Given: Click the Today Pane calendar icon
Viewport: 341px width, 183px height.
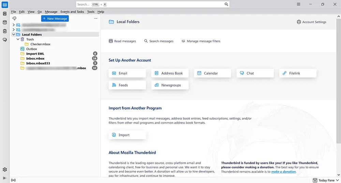Looking at the screenshot, I should pos(315,180).
